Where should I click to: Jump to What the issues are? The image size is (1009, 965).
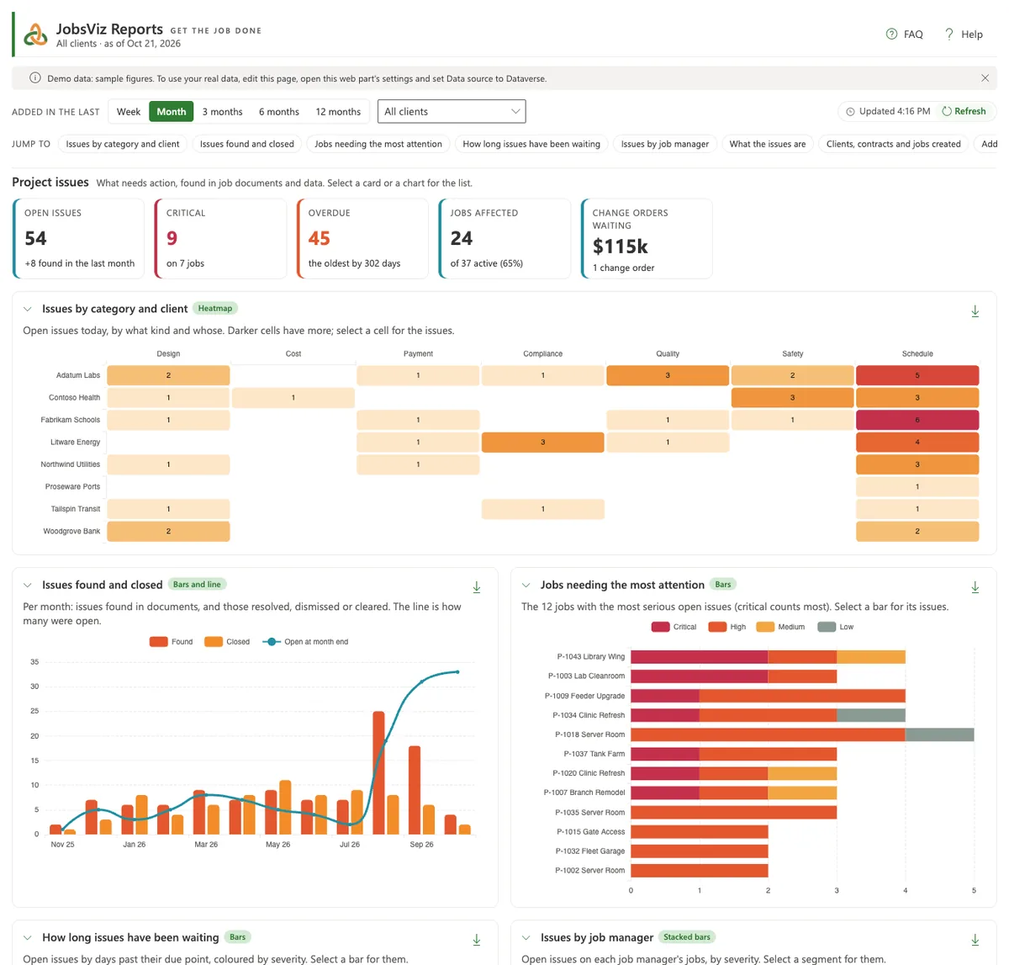point(768,144)
